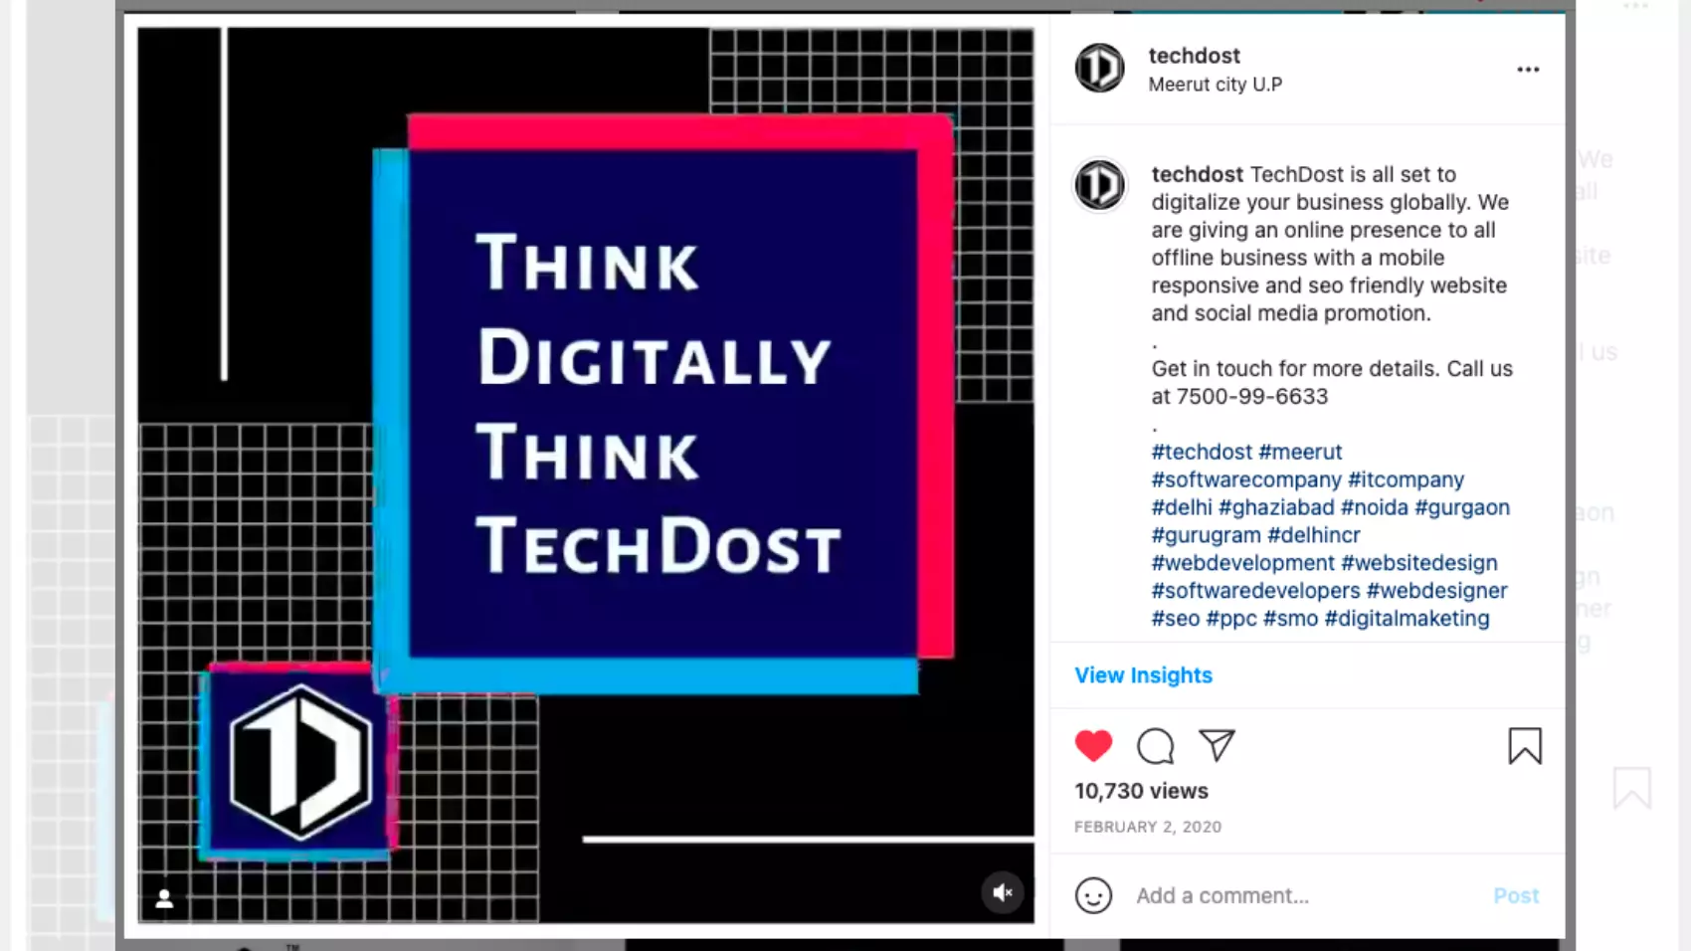Unlike the post with the red heart

[x=1093, y=746]
